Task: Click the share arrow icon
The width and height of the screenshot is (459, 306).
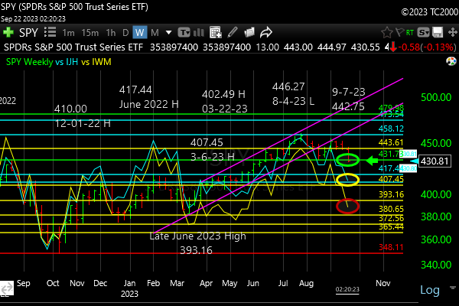Action: [266, 33]
